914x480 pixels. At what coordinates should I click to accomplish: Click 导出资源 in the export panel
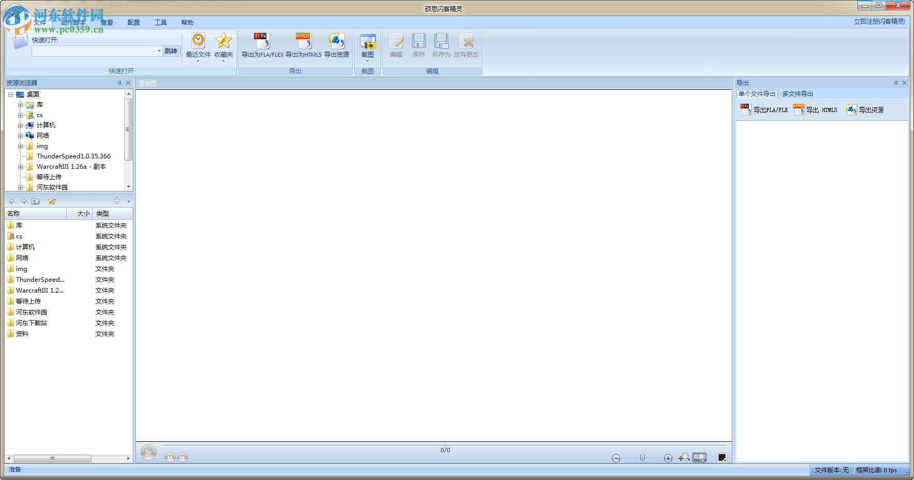865,109
